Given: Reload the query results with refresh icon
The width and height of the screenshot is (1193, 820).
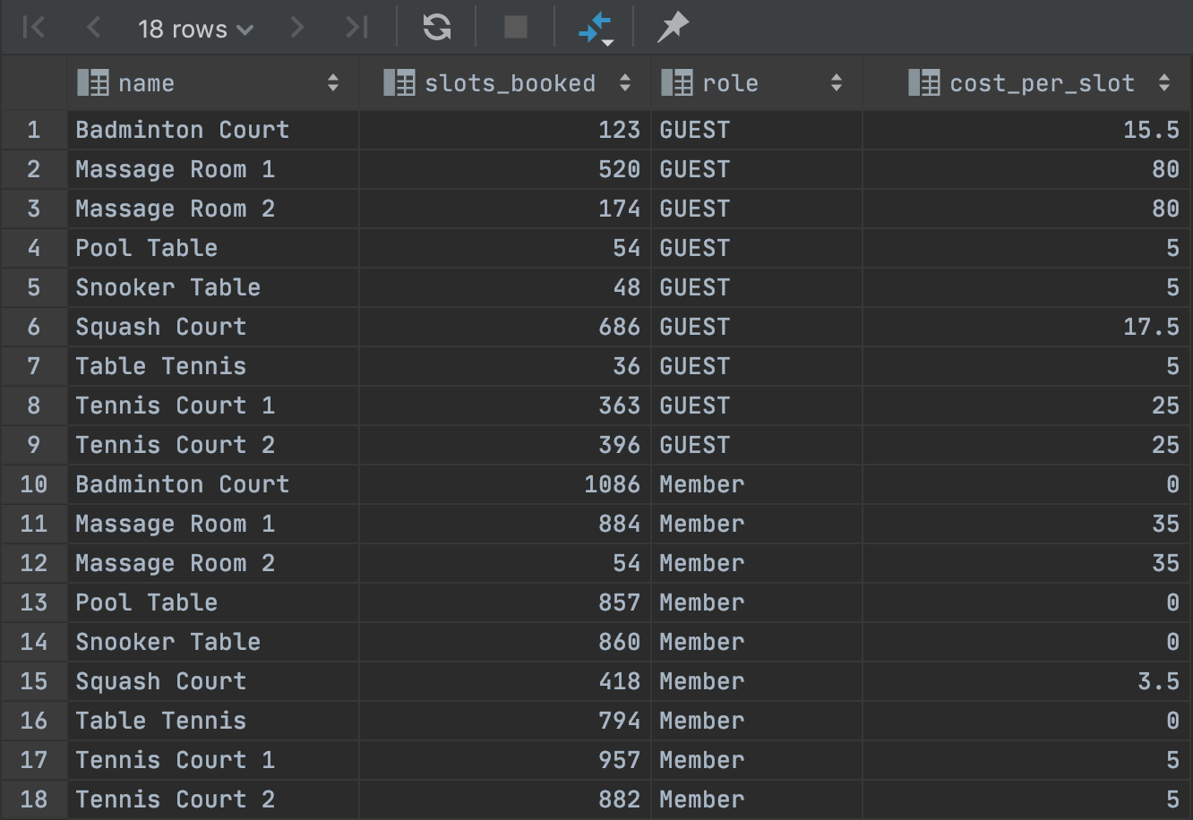Looking at the screenshot, I should [437, 28].
